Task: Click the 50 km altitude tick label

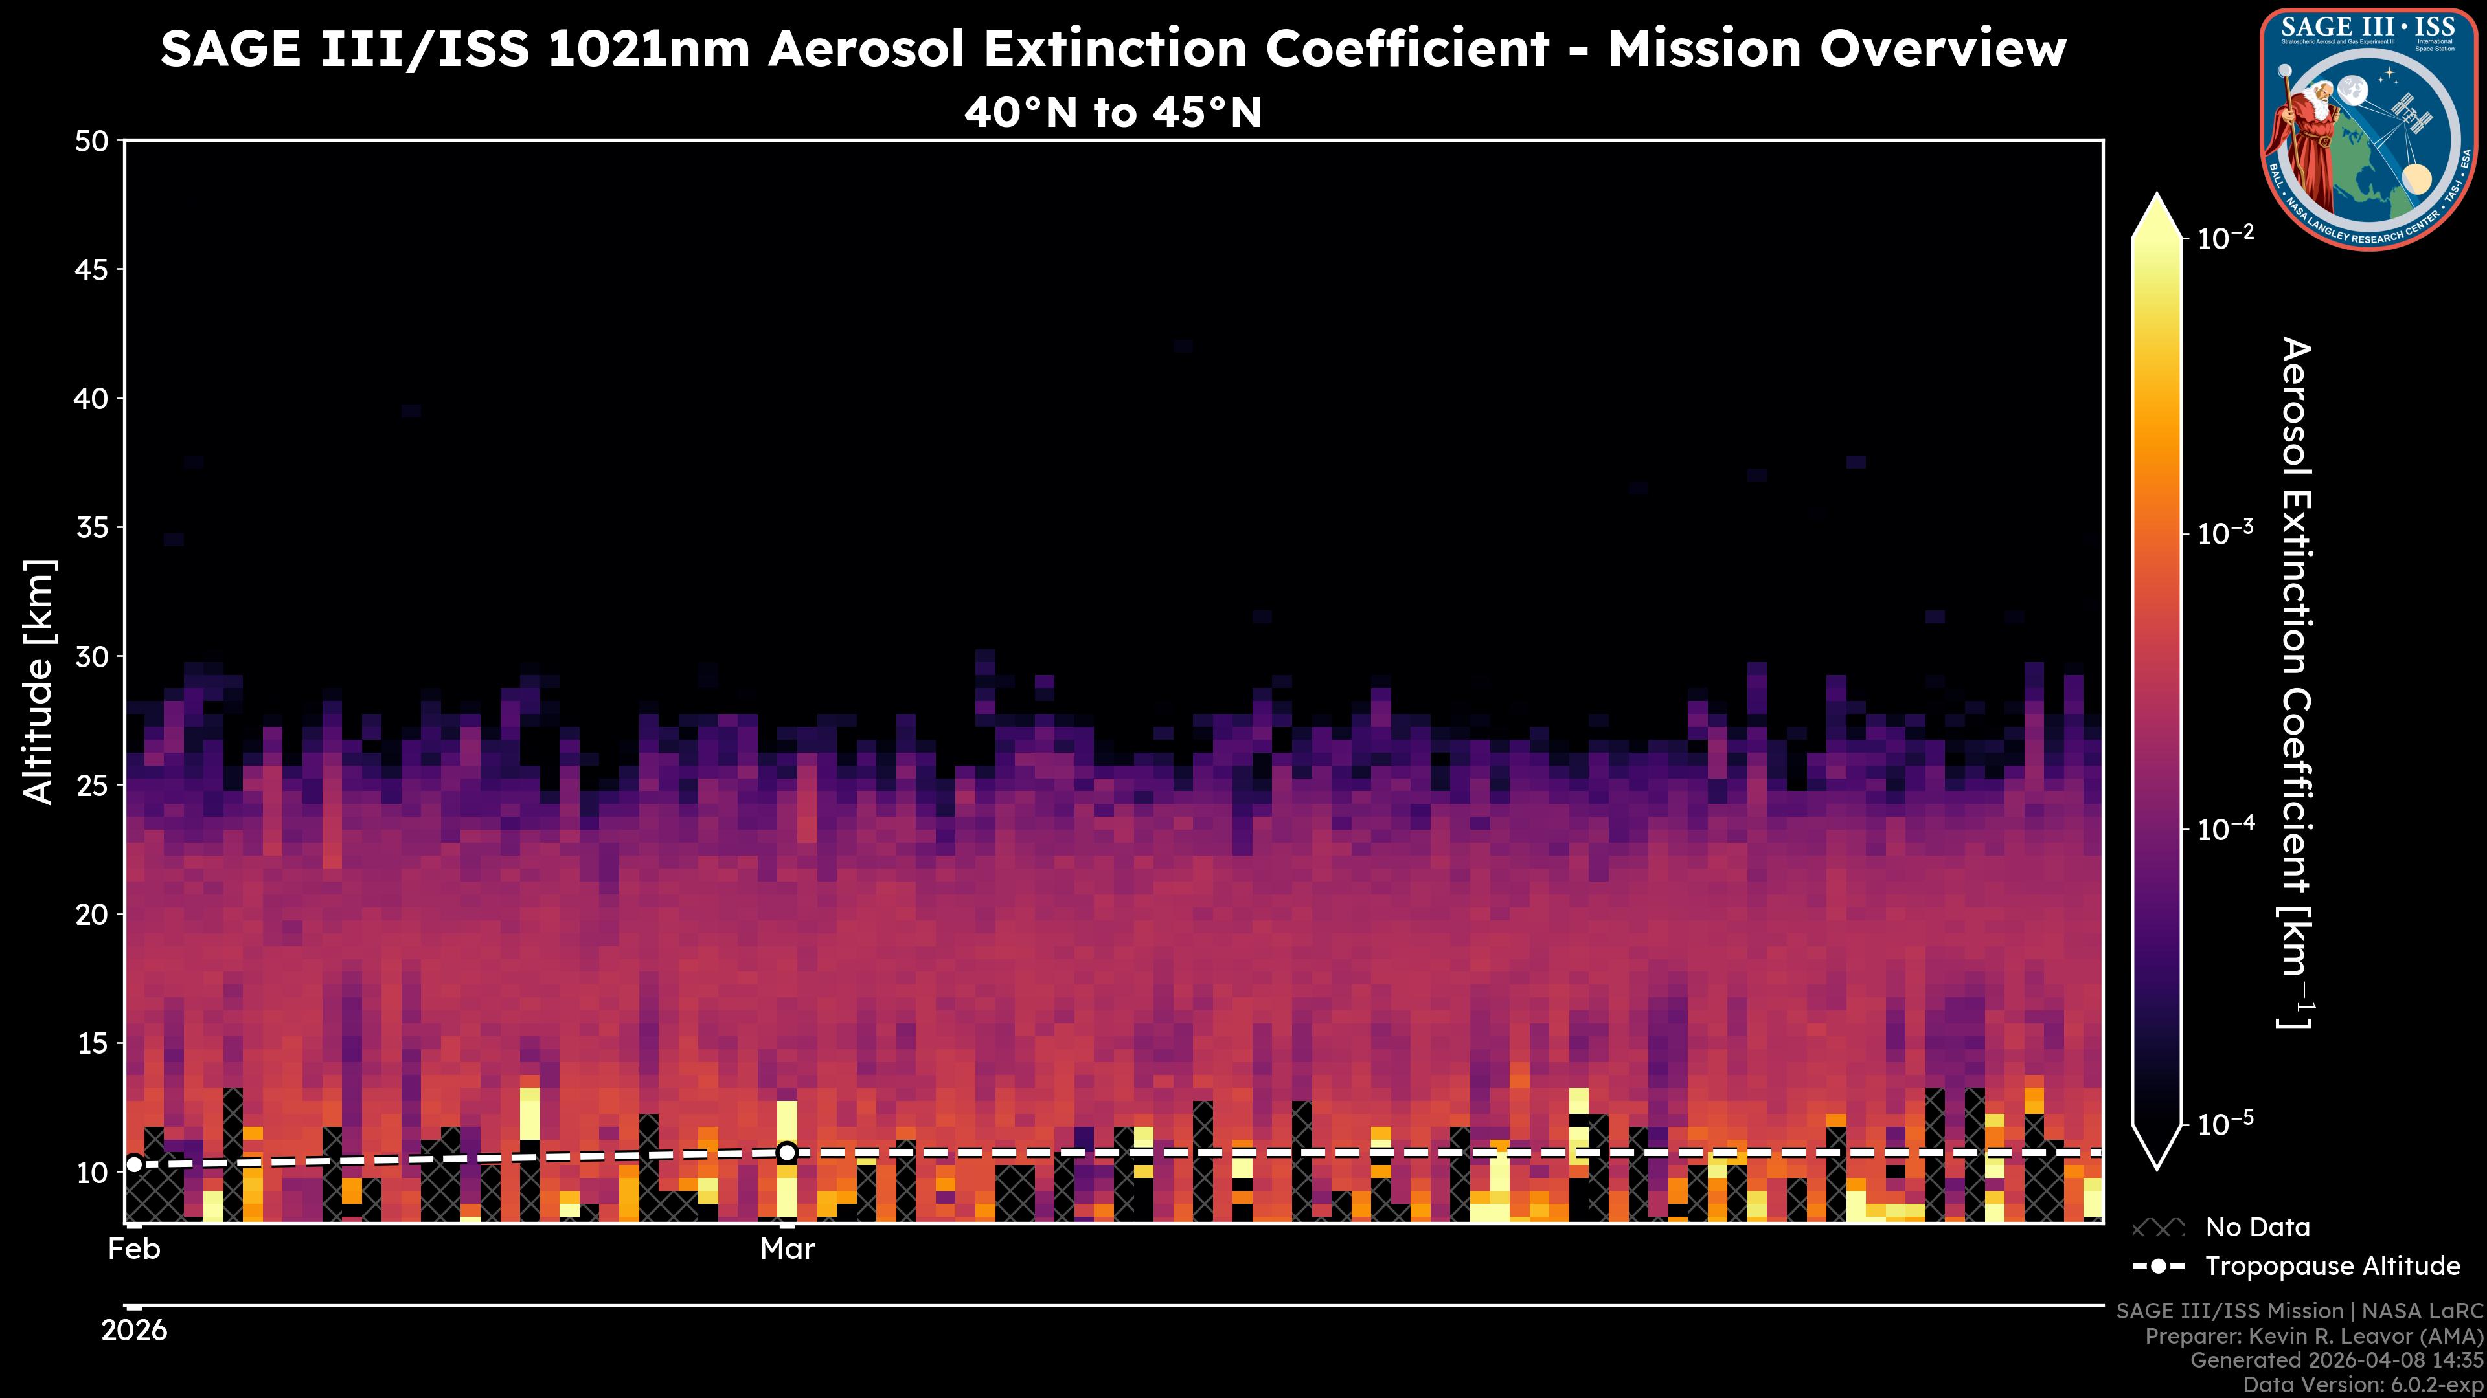Action: 92,142
